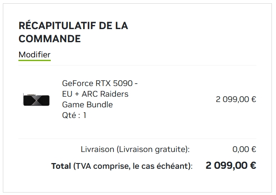
Task: Click the EU text in product name
Action: (67, 94)
